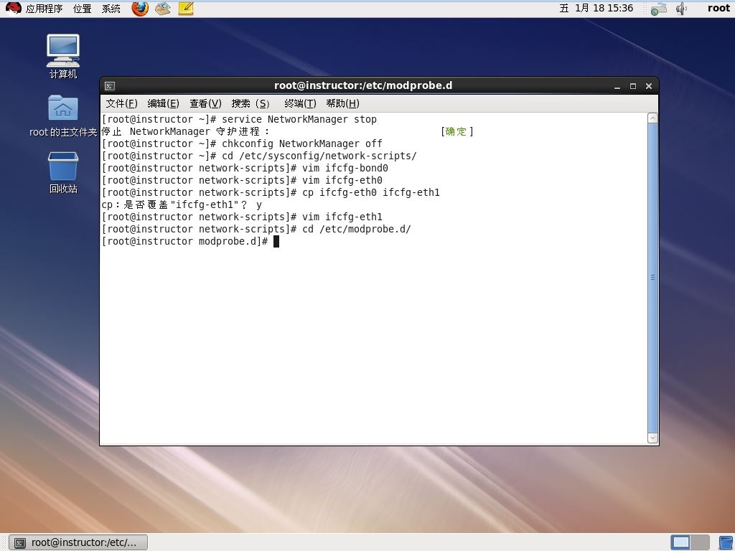Click the terminal scrollbar up arrow
The width and height of the screenshot is (735, 551).
pyautogui.click(x=652, y=118)
